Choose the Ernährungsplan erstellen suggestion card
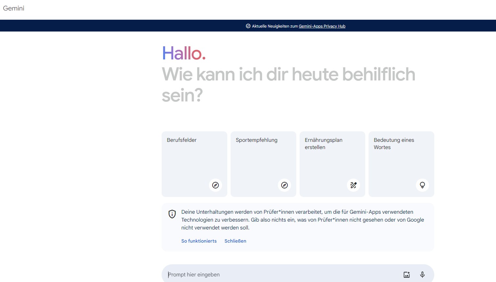The image size is (496, 282). click(x=332, y=164)
